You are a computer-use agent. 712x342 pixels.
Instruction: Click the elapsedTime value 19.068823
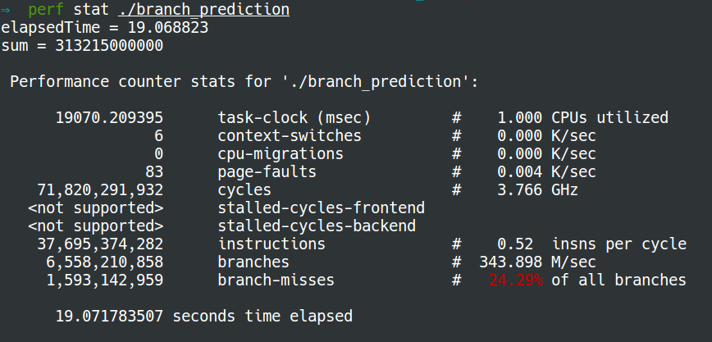(x=167, y=28)
